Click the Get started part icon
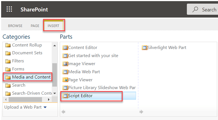This screenshot has width=218, height=120. click(65, 56)
